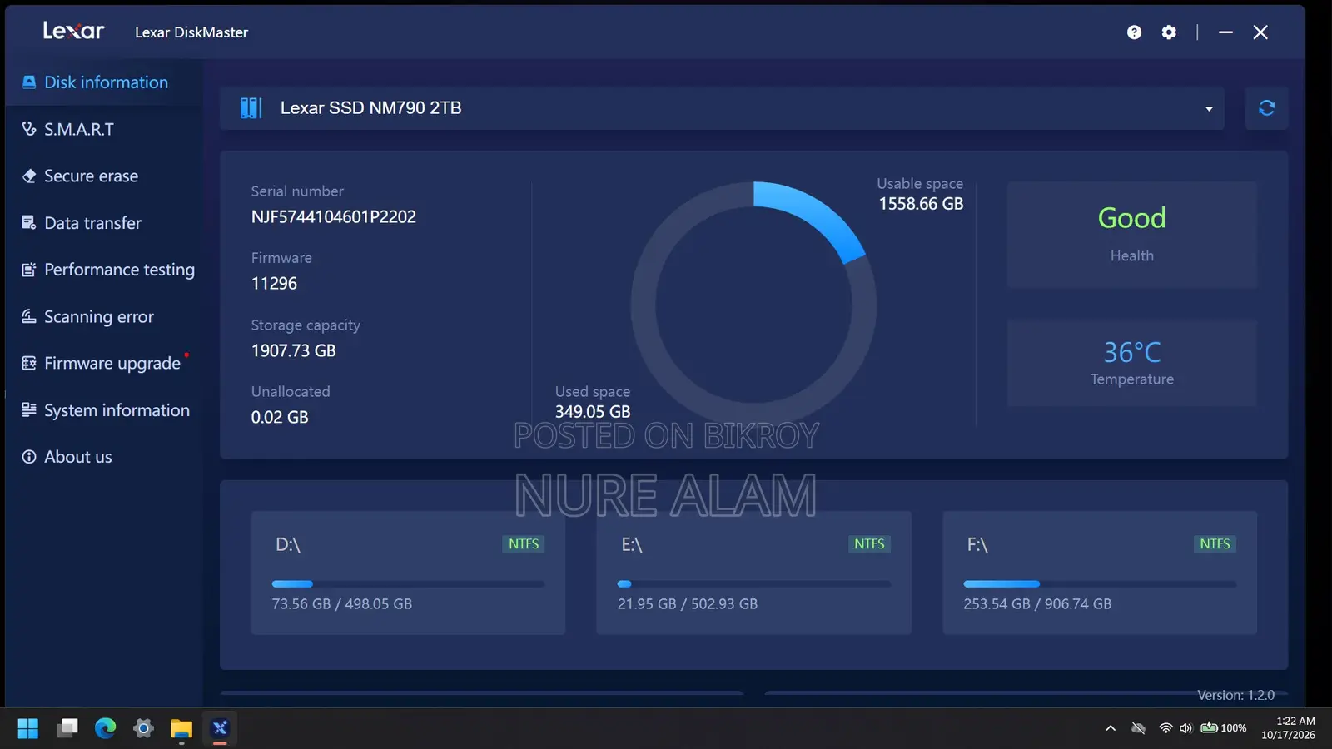Screen dimensions: 1332x749
Task: Open Task View on the taskbar
Action: point(67,728)
